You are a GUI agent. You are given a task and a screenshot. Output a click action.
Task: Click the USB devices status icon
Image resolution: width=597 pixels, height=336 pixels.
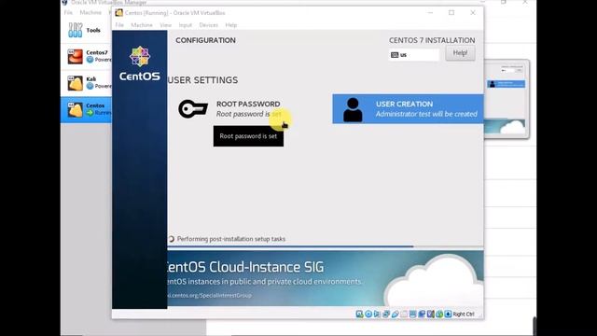tap(395, 314)
